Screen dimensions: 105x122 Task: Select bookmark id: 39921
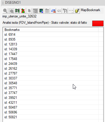(51, 98)
